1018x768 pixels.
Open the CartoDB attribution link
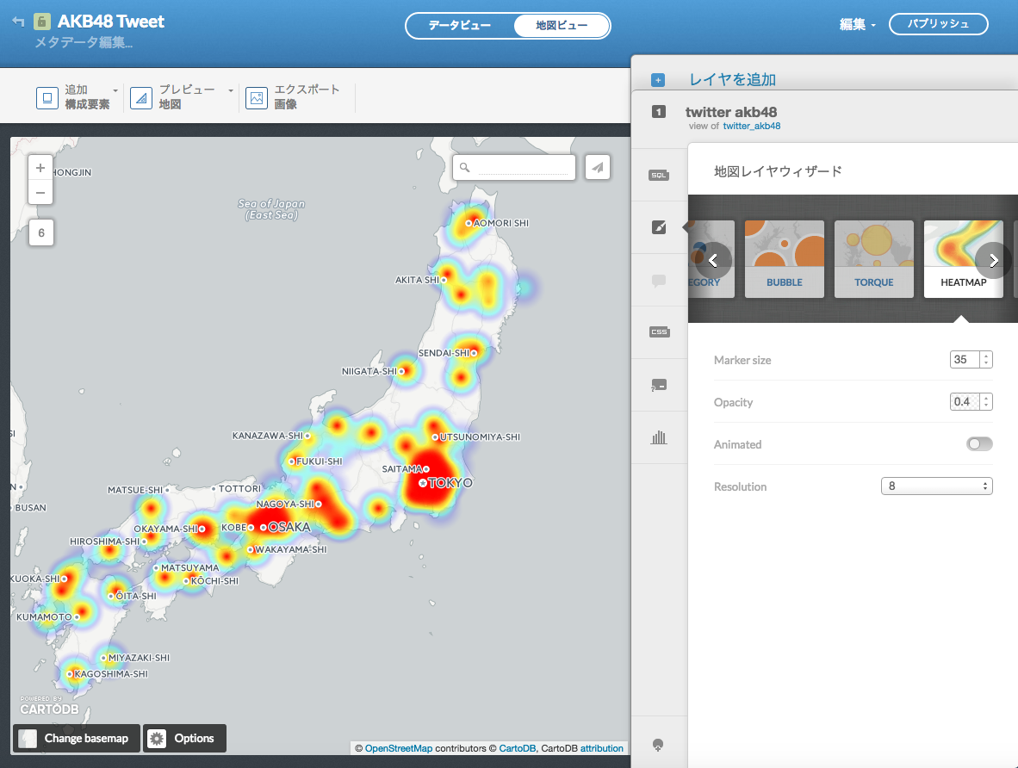[x=518, y=748]
